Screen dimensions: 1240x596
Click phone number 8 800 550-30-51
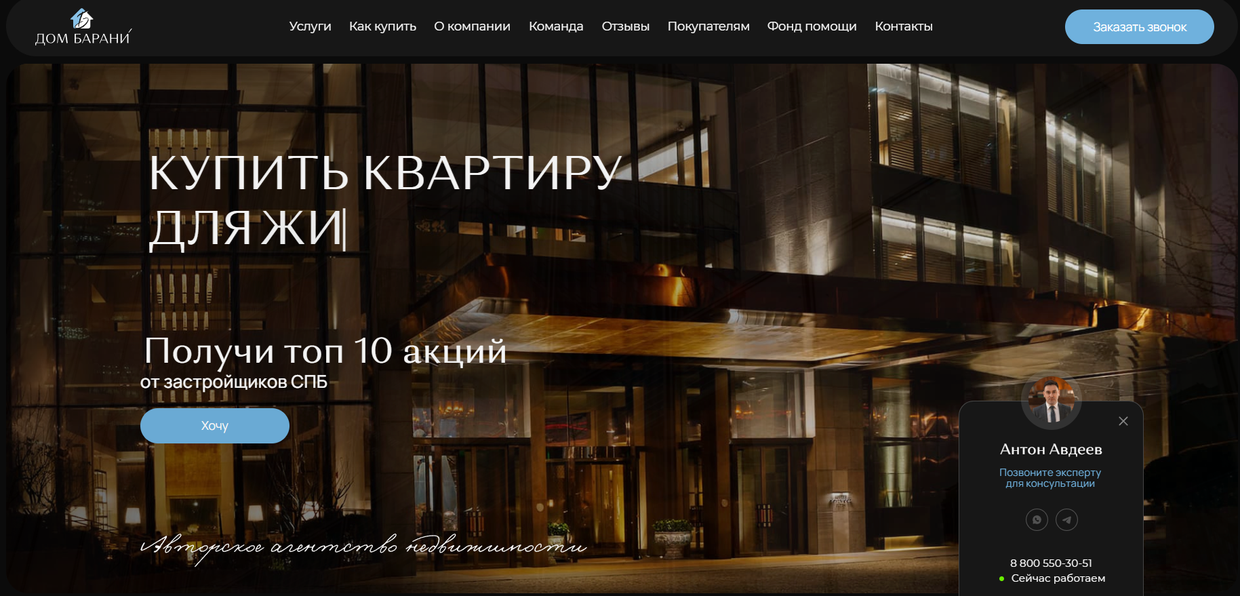click(1051, 563)
